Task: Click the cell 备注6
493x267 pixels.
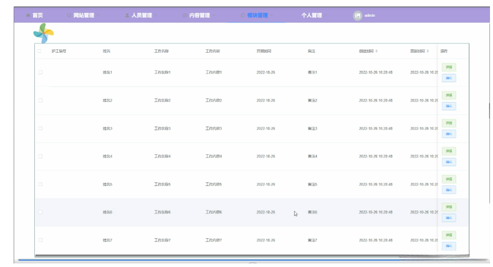Action: pyautogui.click(x=313, y=212)
